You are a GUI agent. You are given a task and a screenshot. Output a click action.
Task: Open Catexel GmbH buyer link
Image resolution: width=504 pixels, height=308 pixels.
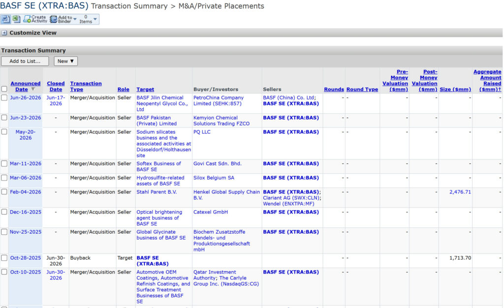pyautogui.click(x=211, y=212)
